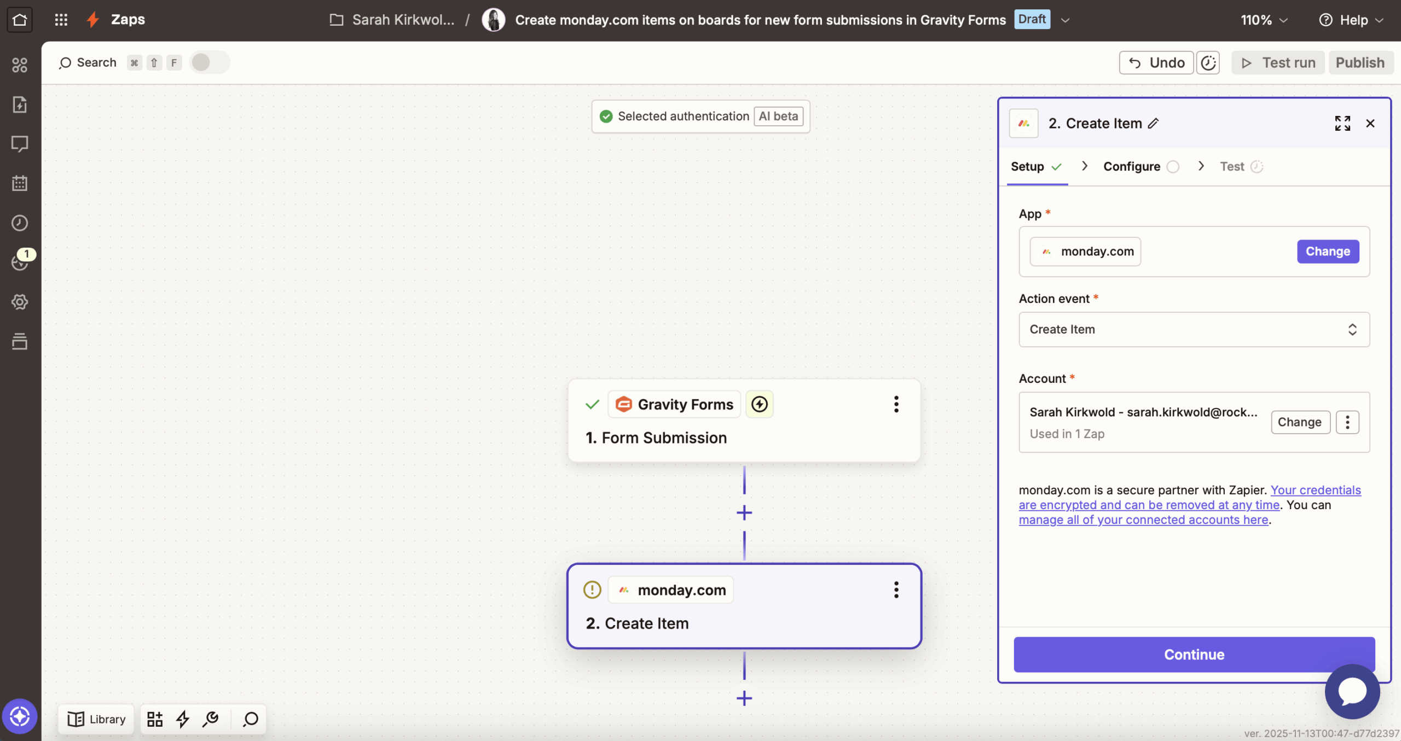1401x741 pixels.
Task: Open the Gravity Forms trigger power icon
Action: click(x=760, y=404)
